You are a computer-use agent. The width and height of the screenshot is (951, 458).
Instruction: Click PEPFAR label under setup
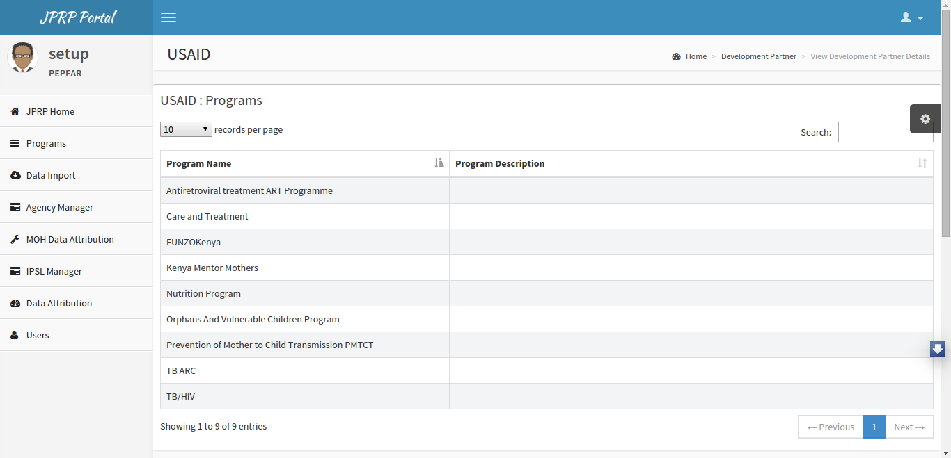click(65, 73)
